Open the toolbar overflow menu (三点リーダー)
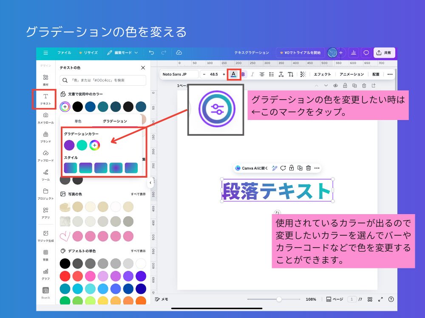425x318 pixels. tap(391, 74)
